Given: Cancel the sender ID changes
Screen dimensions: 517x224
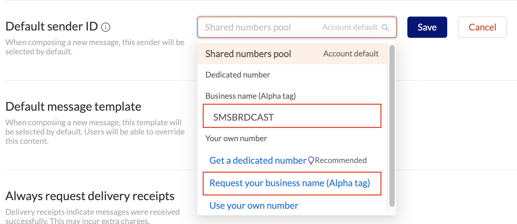Looking at the screenshot, I should [x=482, y=27].
